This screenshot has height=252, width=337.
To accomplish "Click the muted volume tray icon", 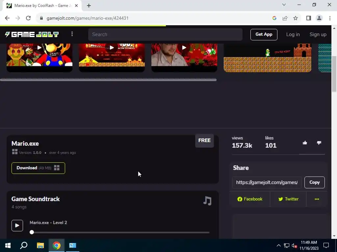I will tap(295, 245).
